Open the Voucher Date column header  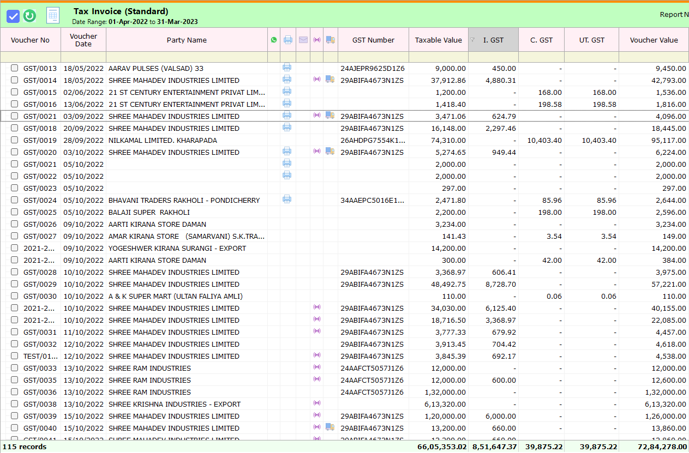tap(83, 40)
